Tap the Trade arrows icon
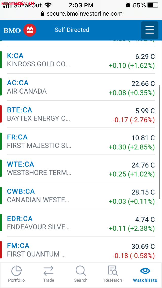The image size is (162, 288). (x=48, y=271)
